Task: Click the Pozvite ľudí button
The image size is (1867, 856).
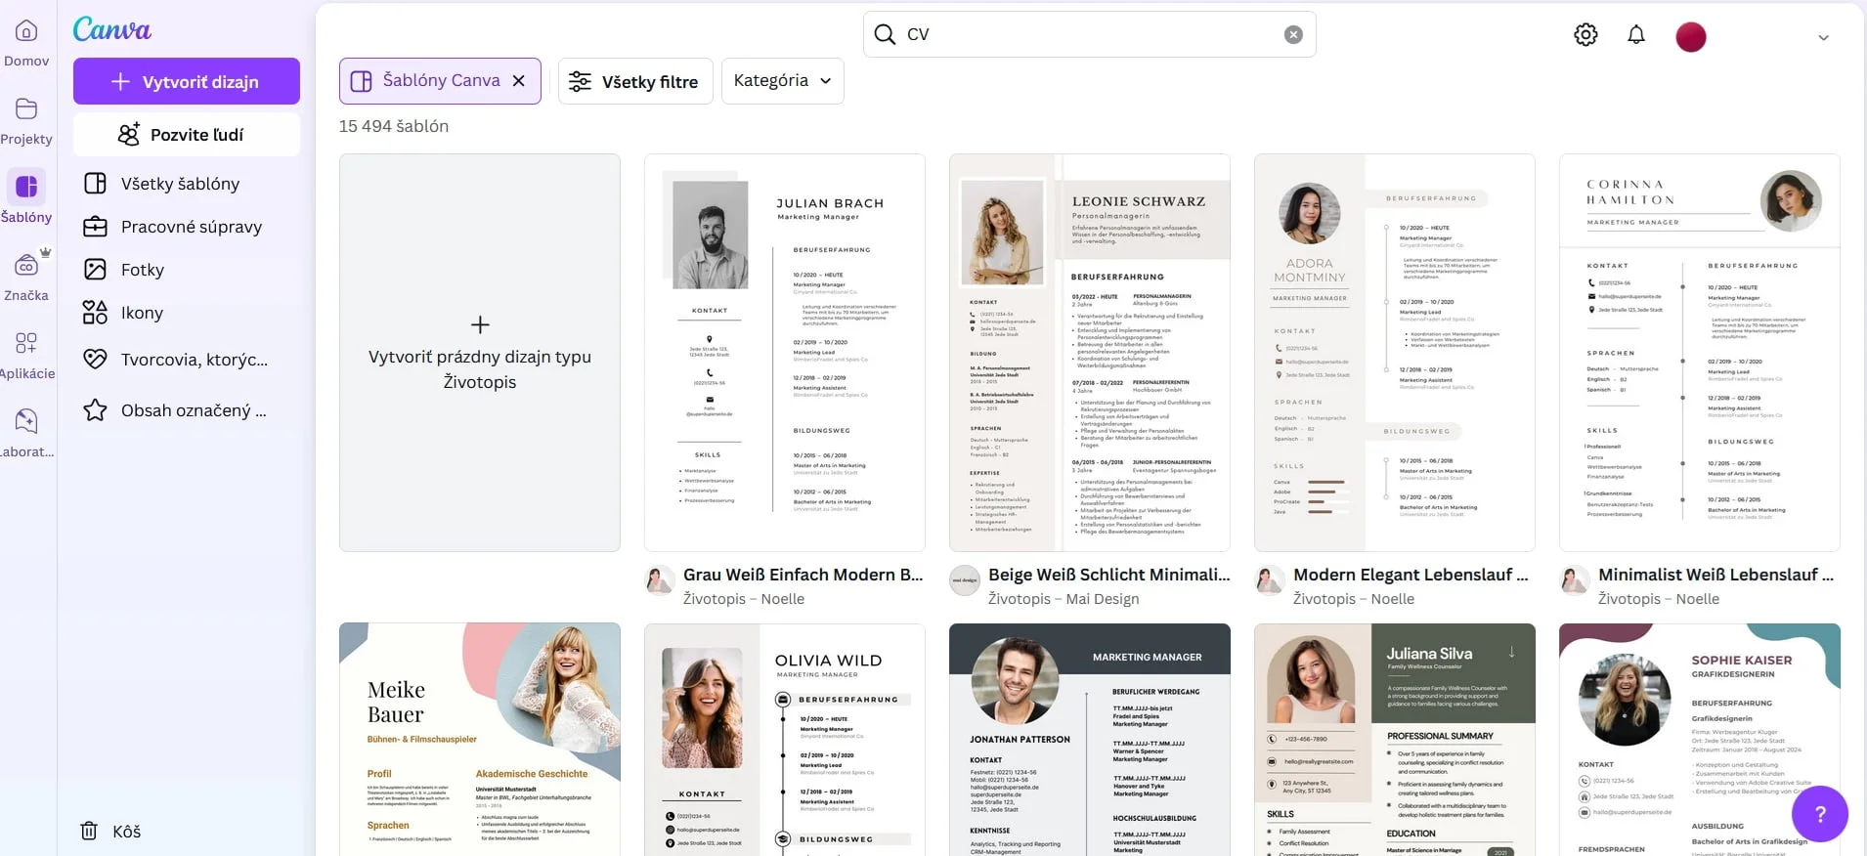Action: [187, 135]
